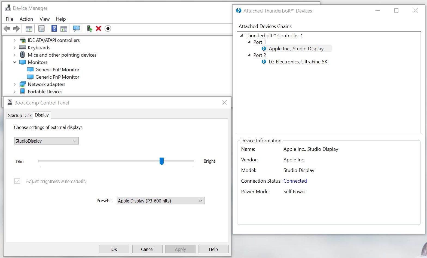Click Scan for hardware changes icon
Viewport: 427px width, 258px height.
(x=77, y=29)
